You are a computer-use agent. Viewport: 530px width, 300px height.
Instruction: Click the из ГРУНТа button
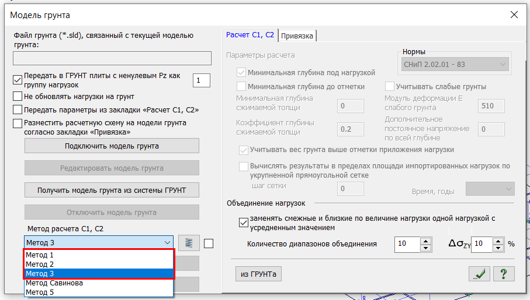[257, 274]
